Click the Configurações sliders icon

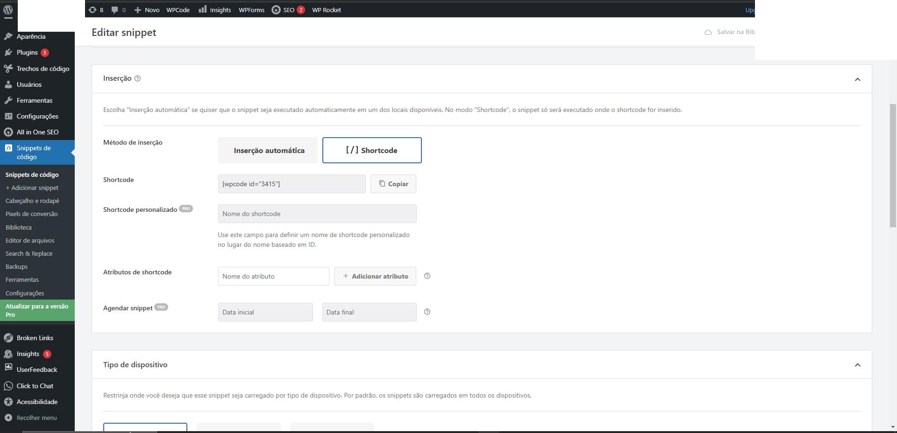8,116
